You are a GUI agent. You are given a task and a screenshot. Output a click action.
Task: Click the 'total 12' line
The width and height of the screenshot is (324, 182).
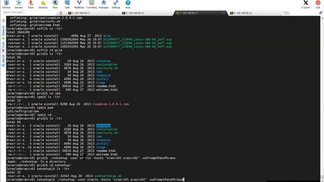point(13,101)
